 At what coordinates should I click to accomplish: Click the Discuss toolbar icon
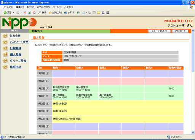(99, 13)
